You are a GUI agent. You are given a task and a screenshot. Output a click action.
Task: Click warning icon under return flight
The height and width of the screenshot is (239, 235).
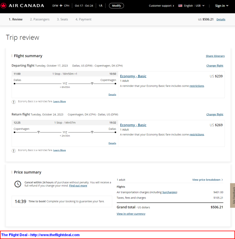[x=14, y=151]
